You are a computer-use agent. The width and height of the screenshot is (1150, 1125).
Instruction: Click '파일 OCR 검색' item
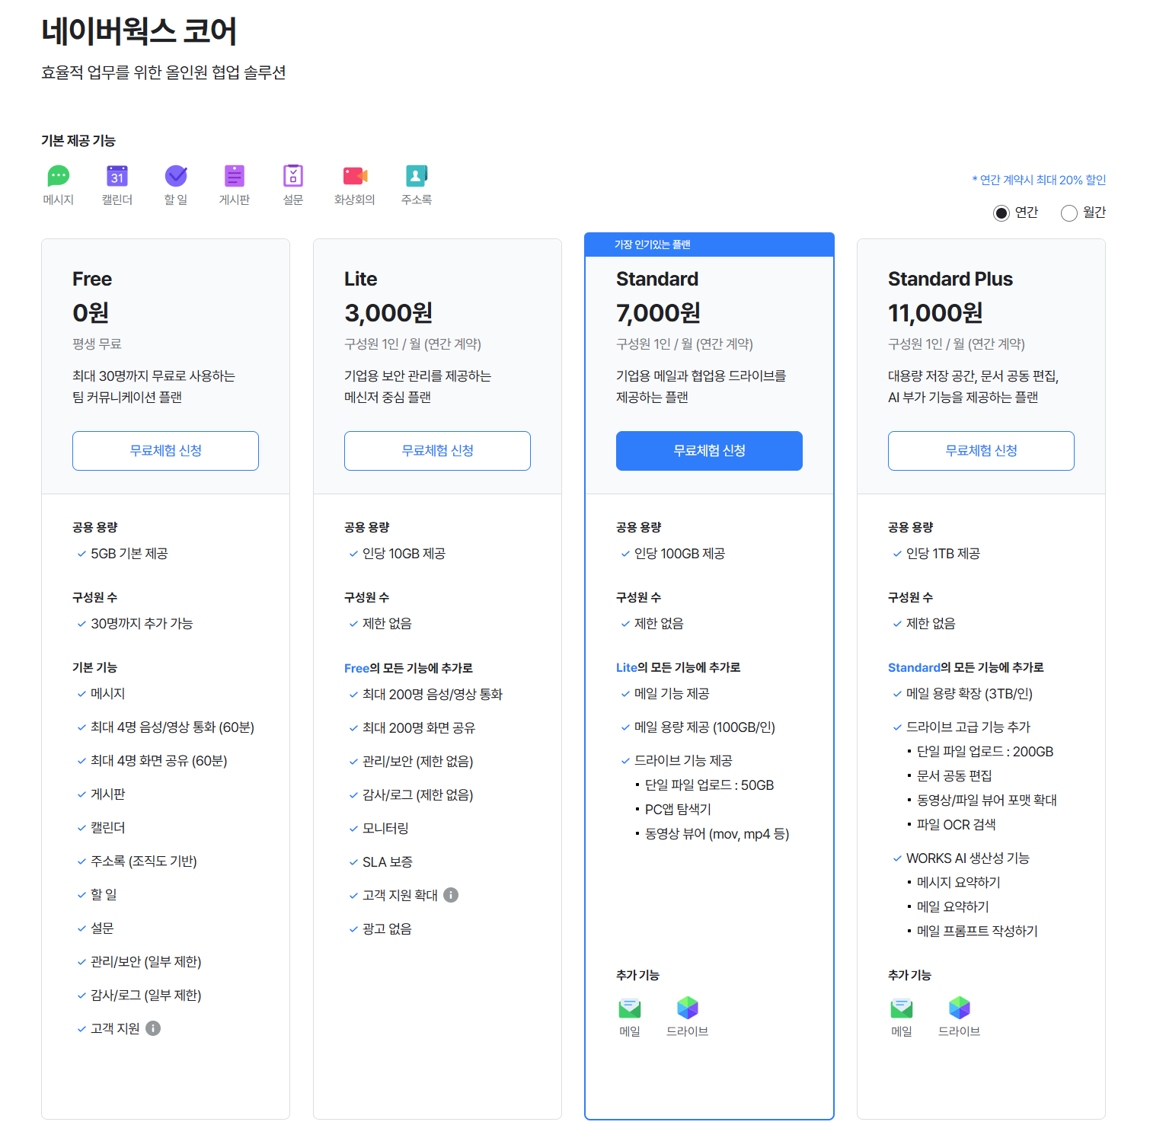pos(957,825)
